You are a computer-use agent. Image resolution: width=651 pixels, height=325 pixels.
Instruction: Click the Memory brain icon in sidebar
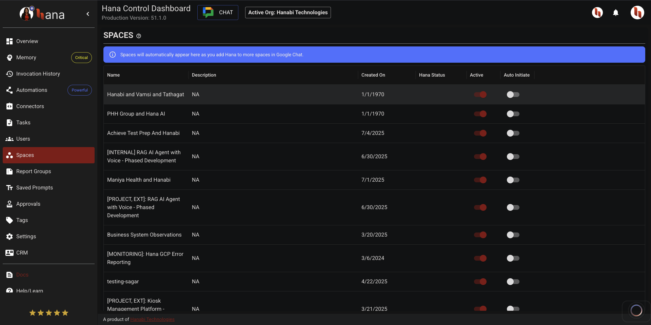click(x=9, y=58)
